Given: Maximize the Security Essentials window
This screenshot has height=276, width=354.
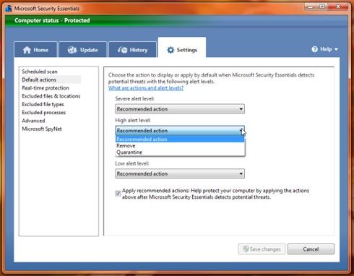Looking at the screenshot, I should (x=322, y=7).
